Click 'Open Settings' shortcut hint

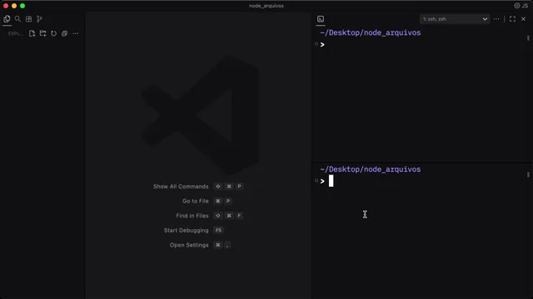(189, 245)
